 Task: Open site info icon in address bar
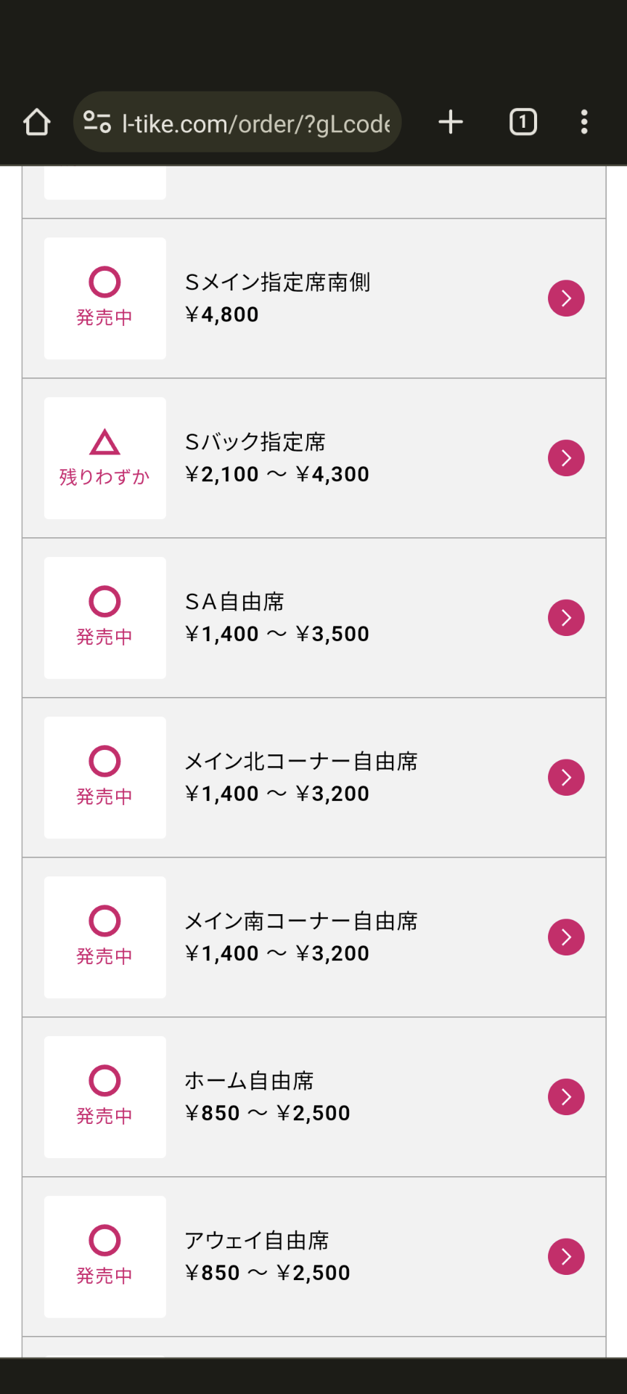(x=97, y=122)
